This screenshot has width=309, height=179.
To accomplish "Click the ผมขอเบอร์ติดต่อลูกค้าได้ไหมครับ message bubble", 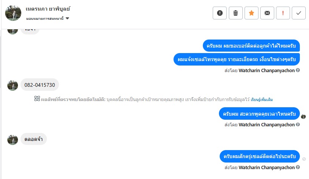I will coord(251,46).
